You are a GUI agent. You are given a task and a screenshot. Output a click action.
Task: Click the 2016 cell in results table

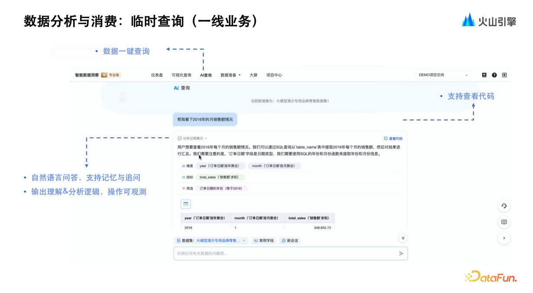(x=188, y=228)
